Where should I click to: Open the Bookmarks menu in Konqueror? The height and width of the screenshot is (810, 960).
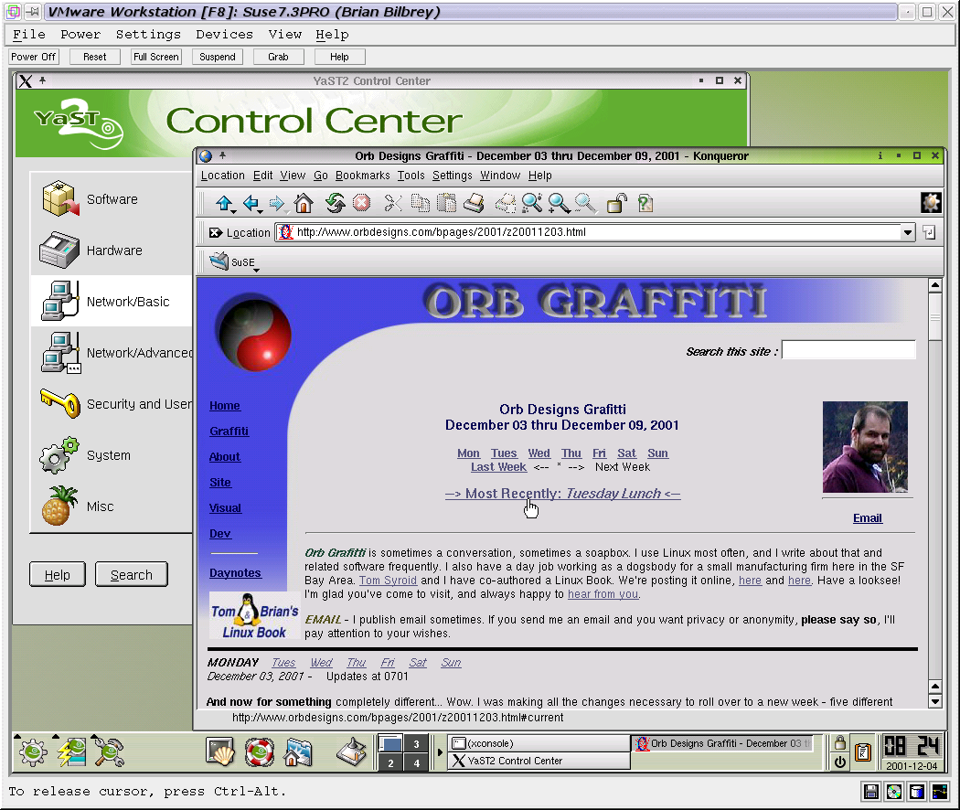[x=362, y=176]
